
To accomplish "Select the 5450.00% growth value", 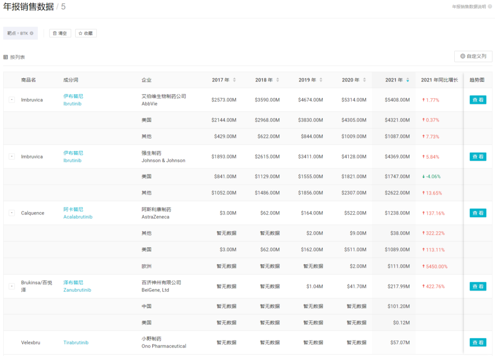I will point(435,267).
